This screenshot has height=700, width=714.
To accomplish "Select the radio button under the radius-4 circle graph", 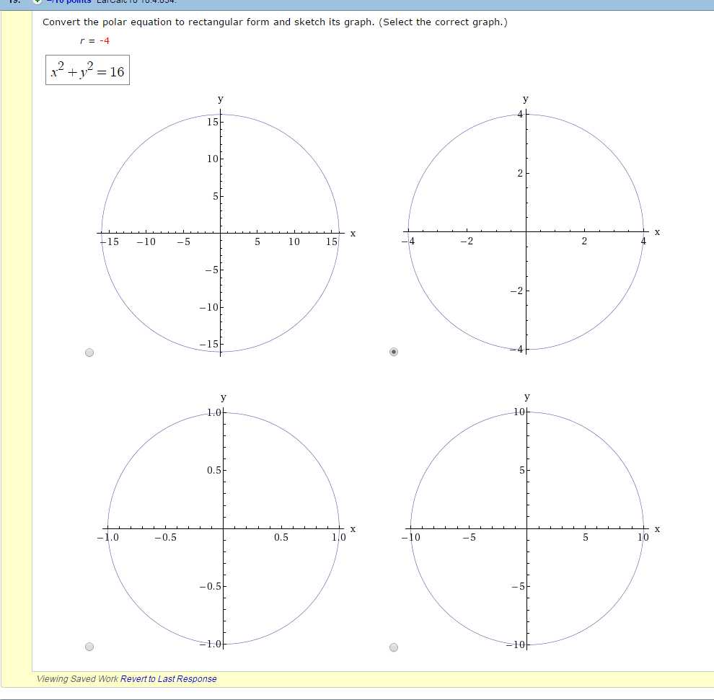I will (x=392, y=352).
